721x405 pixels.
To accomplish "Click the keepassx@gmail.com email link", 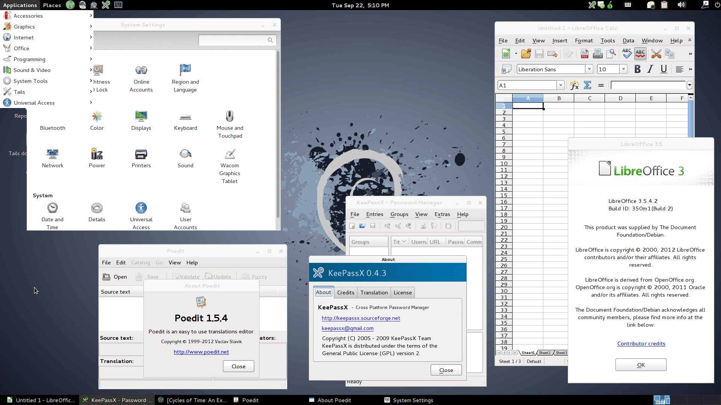I will point(347,328).
